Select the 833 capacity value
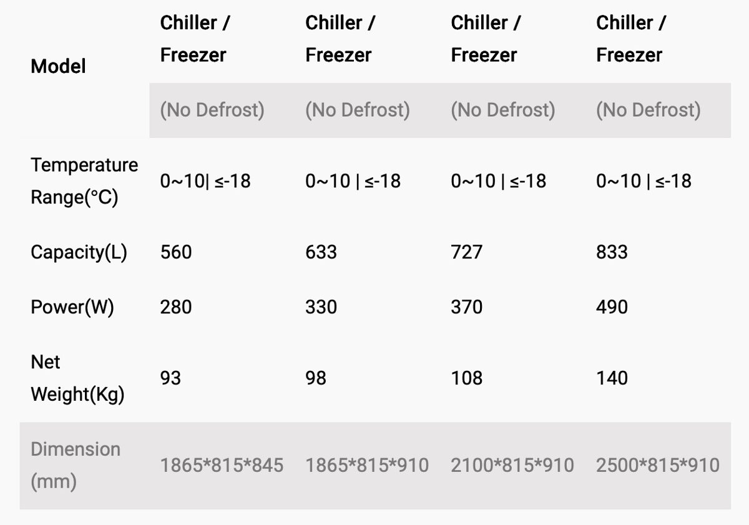Image resolution: width=749 pixels, height=525 pixels. tap(612, 252)
